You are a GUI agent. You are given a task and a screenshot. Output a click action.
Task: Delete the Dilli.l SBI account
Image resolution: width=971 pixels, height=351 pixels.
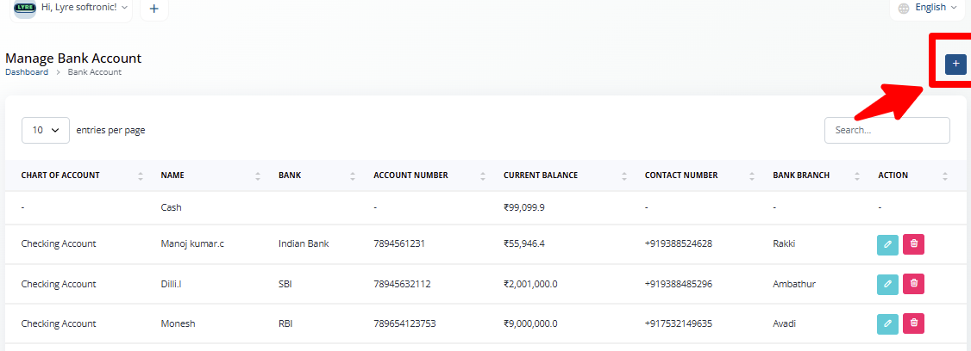914,284
